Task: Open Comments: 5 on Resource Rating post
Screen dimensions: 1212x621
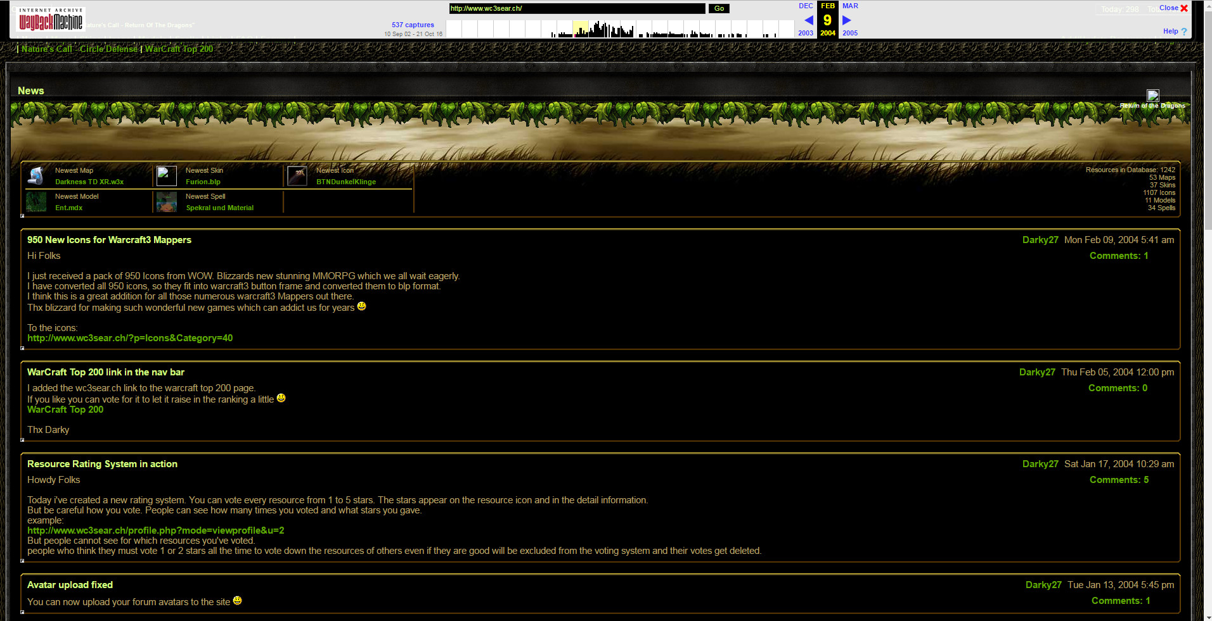Action: tap(1119, 480)
